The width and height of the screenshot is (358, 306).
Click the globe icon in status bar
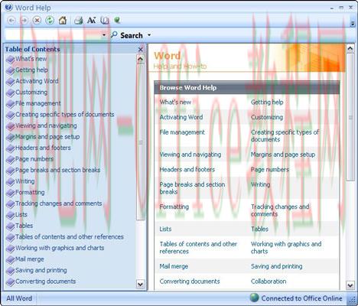(x=254, y=298)
